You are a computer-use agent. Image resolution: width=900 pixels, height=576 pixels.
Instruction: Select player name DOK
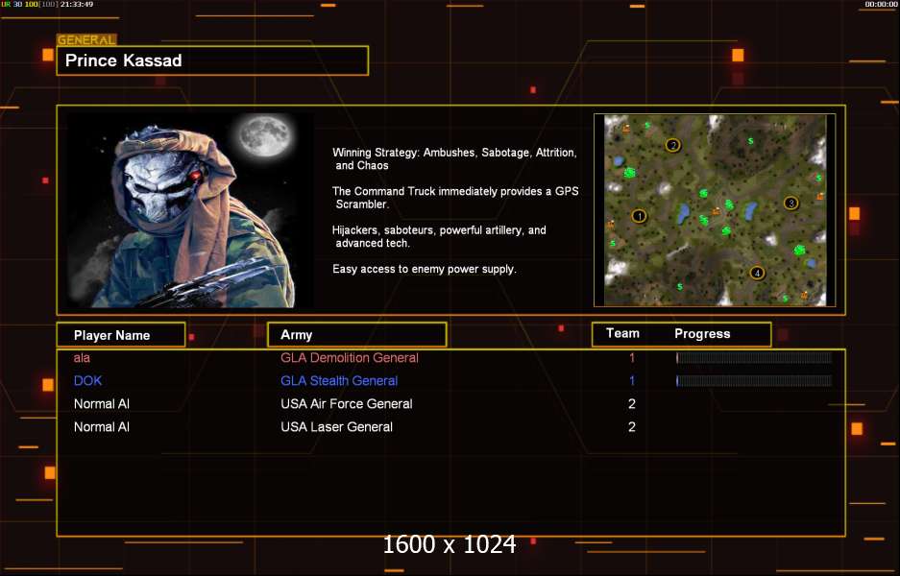pyautogui.click(x=87, y=380)
